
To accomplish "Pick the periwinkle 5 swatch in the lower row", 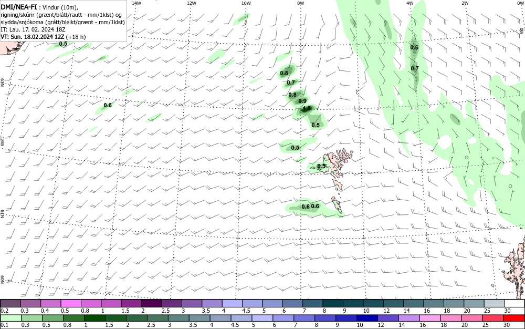I will tap(262, 318).
